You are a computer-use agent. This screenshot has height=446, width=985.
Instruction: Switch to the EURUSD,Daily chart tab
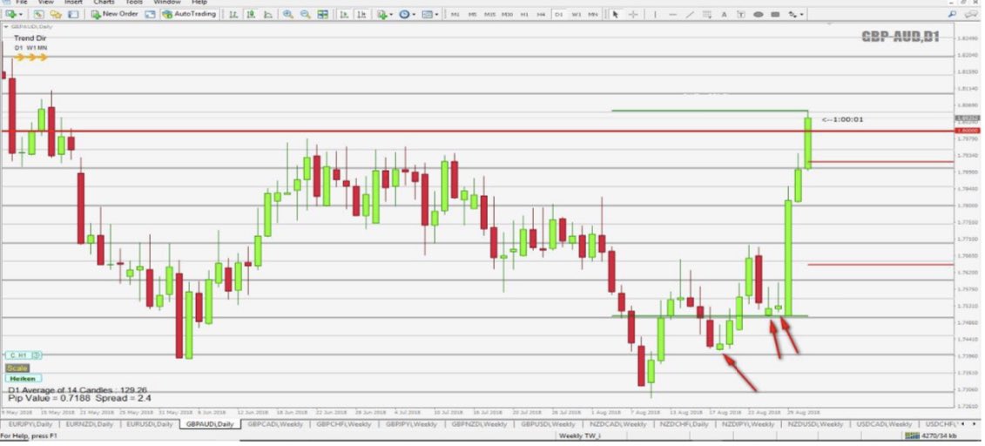coord(150,424)
